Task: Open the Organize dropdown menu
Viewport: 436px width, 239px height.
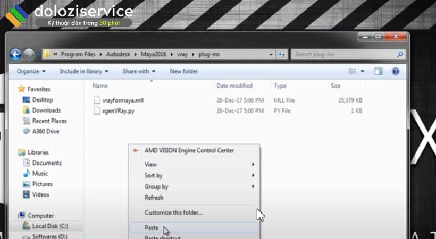Action: (31, 71)
